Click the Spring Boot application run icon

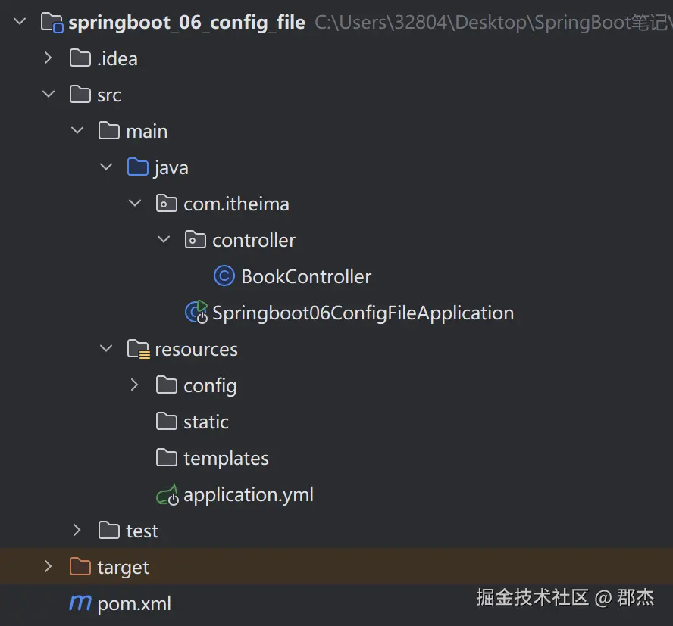pos(196,313)
